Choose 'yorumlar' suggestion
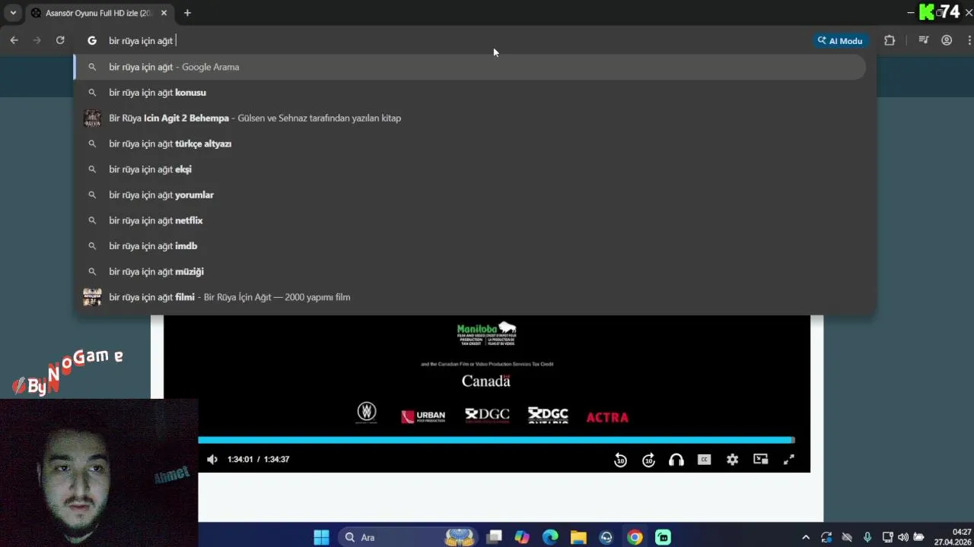Screen dimensions: 974x547 pos(469,195)
